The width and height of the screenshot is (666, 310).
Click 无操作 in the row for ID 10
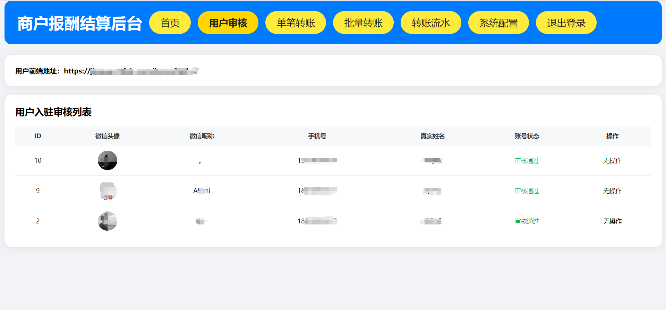(x=612, y=160)
